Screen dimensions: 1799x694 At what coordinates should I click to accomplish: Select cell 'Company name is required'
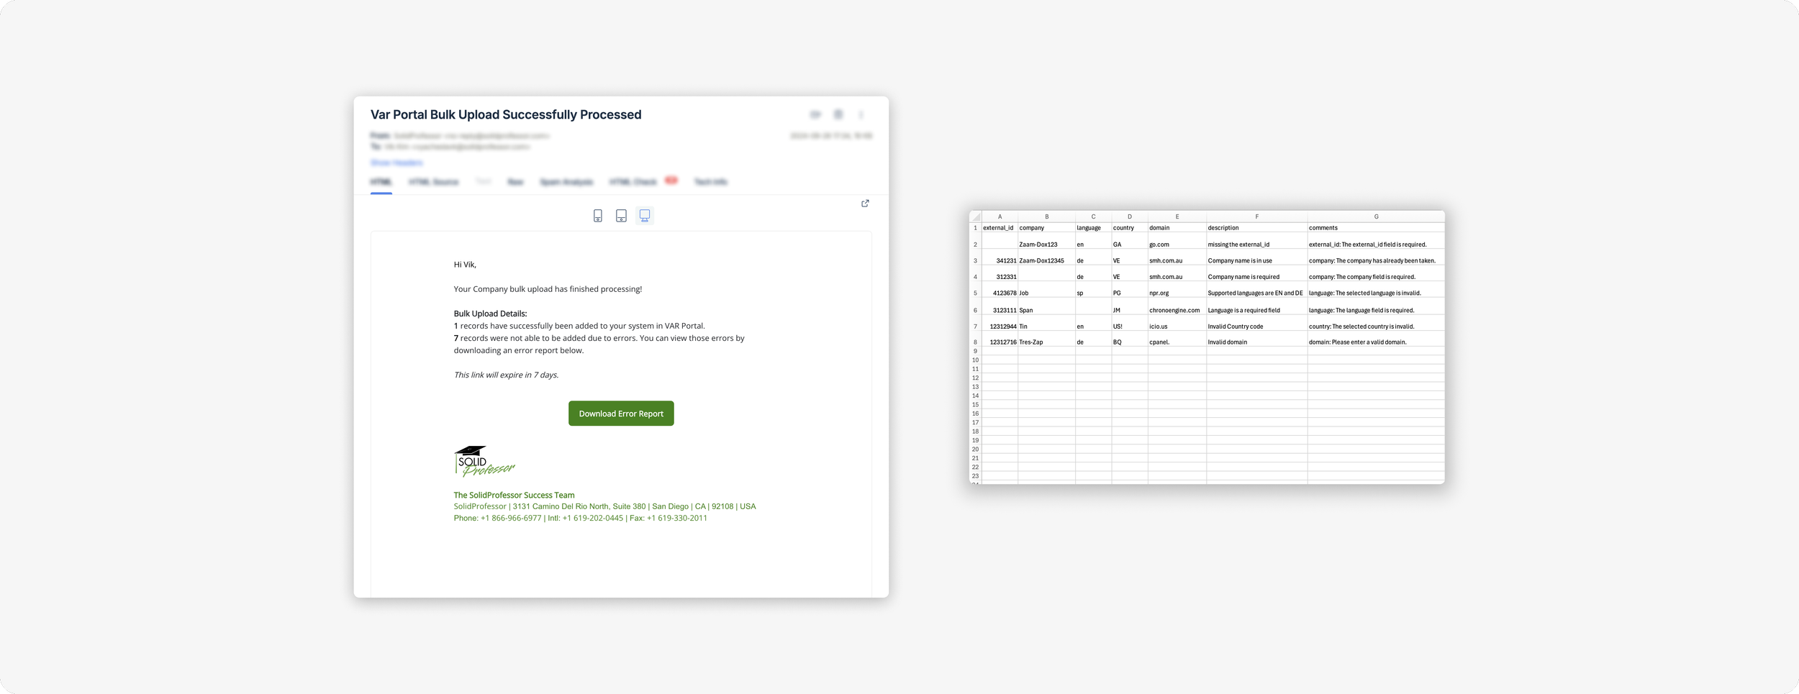(x=1257, y=274)
